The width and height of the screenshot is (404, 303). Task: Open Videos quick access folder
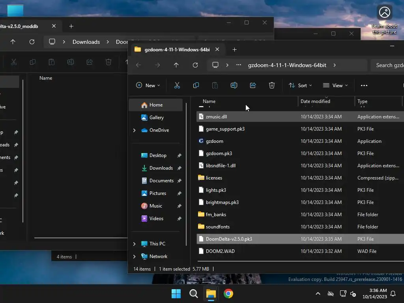tap(156, 219)
